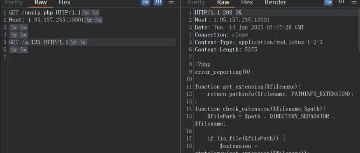Click response panel vertical scrollbar
Screen dimensions: 360x153
tap(359, 30)
